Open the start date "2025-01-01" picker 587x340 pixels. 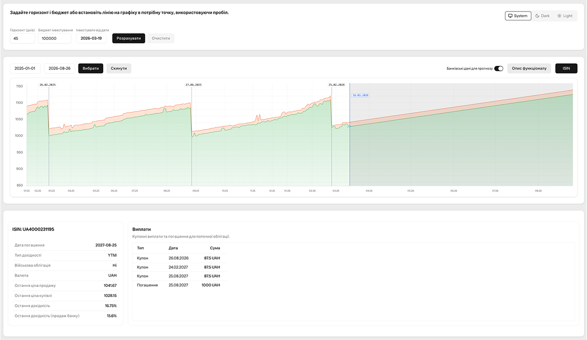(x=25, y=68)
